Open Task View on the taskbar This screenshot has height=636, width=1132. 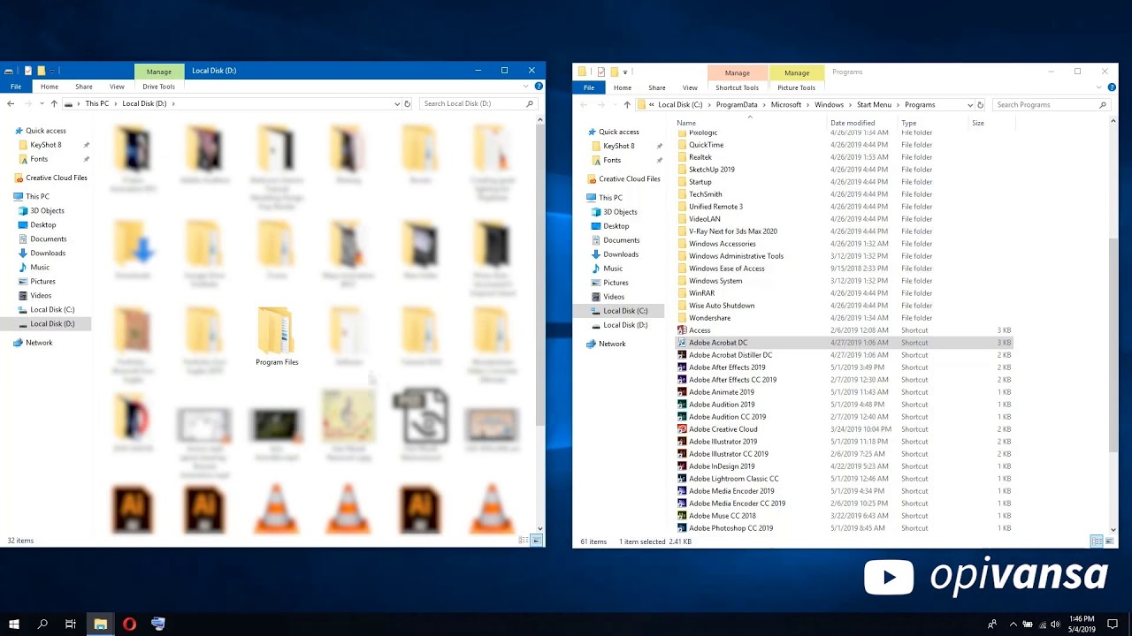click(x=71, y=624)
